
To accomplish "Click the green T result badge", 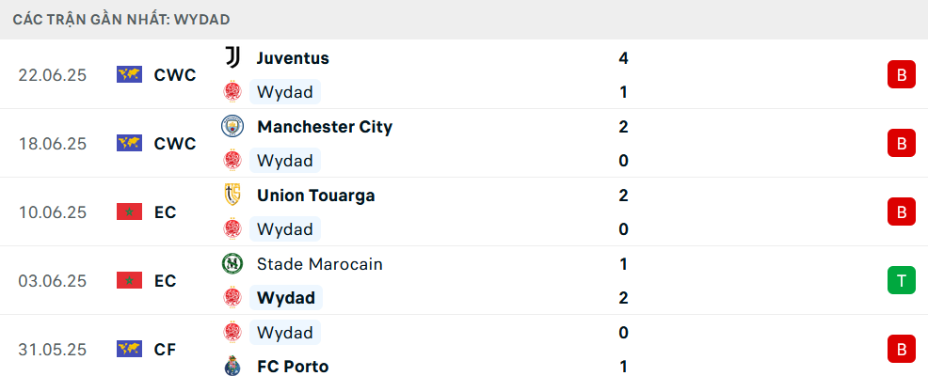I will pos(902,281).
